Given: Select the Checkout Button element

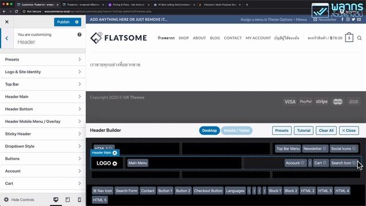Looking at the screenshot, I should click(x=208, y=191).
